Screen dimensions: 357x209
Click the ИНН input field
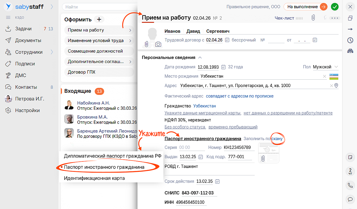click(x=190, y=202)
